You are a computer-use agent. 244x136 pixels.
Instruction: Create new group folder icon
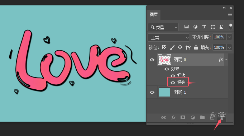tap(202, 117)
